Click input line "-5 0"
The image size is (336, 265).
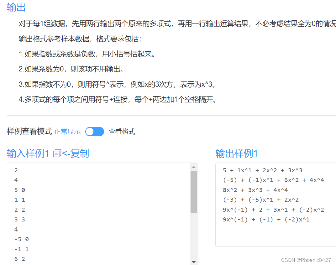(x=21, y=239)
